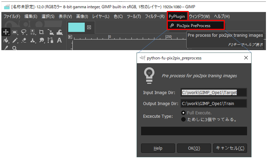268x160 pixels.
Task: Select the Text tool
Action: [x=59, y=41]
